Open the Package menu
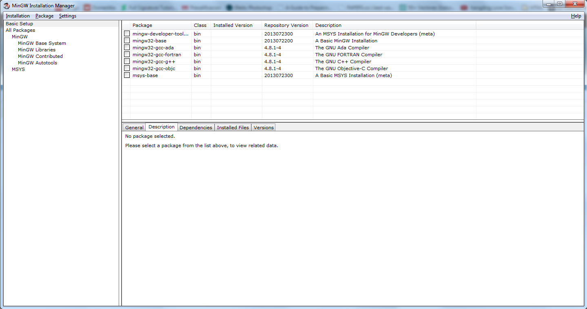587x309 pixels. tap(44, 16)
